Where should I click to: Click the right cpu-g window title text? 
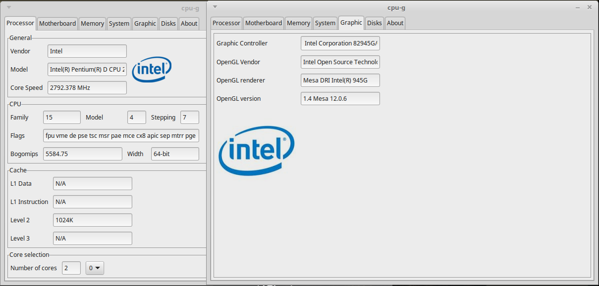(x=396, y=7)
